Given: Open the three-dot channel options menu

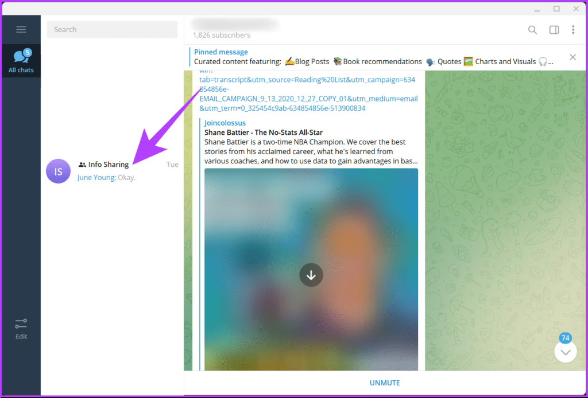Looking at the screenshot, I should click(573, 30).
